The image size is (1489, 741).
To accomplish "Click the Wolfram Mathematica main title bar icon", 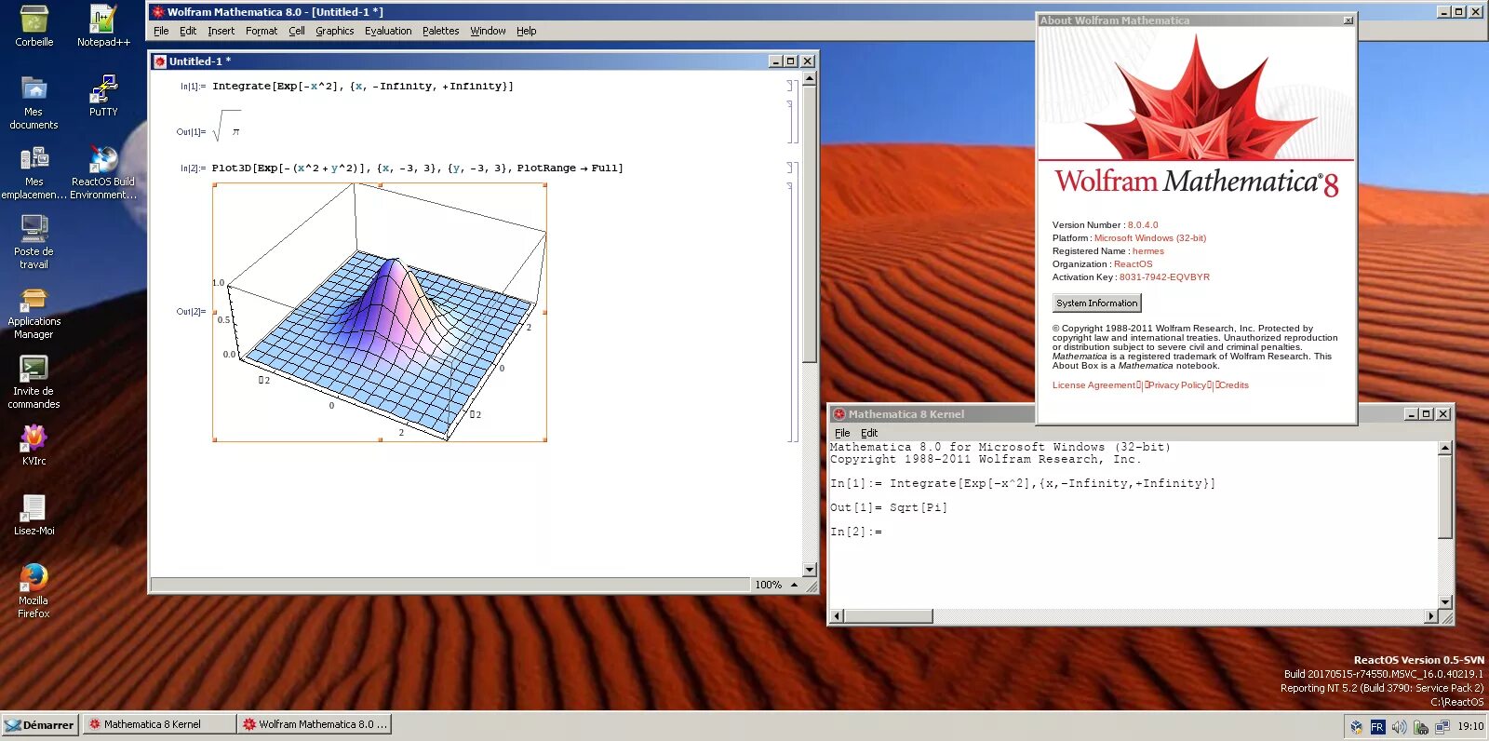I will coord(158,12).
